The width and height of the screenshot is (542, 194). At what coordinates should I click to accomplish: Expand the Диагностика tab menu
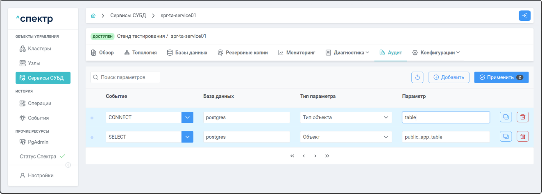(x=347, y=53)
